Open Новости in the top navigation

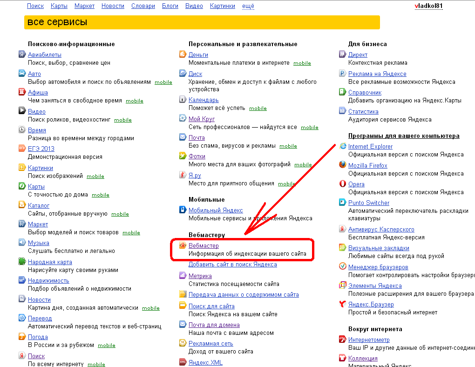pos(113,6)
